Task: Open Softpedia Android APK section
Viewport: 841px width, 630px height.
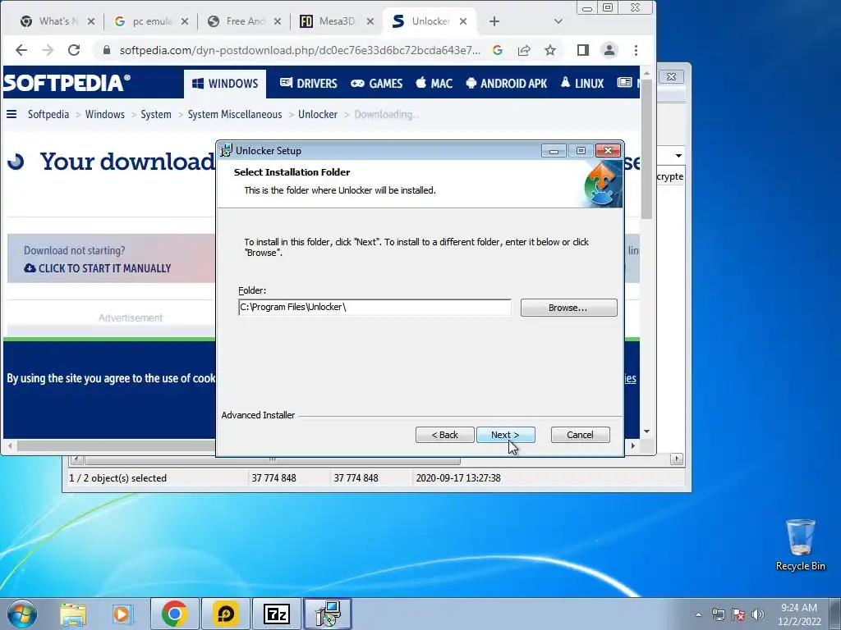Action: click(506, 84)
